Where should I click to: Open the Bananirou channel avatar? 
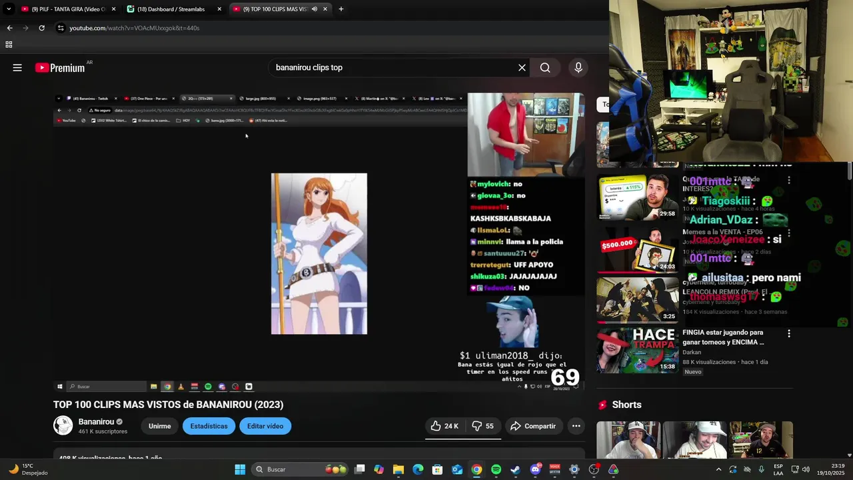[63, 425]
